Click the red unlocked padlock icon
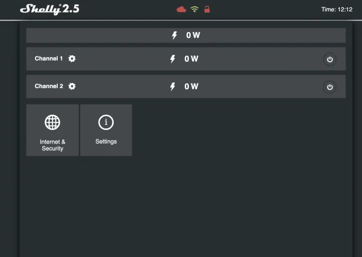The height and width of the screenshot is (257, 362). point(207,9)
